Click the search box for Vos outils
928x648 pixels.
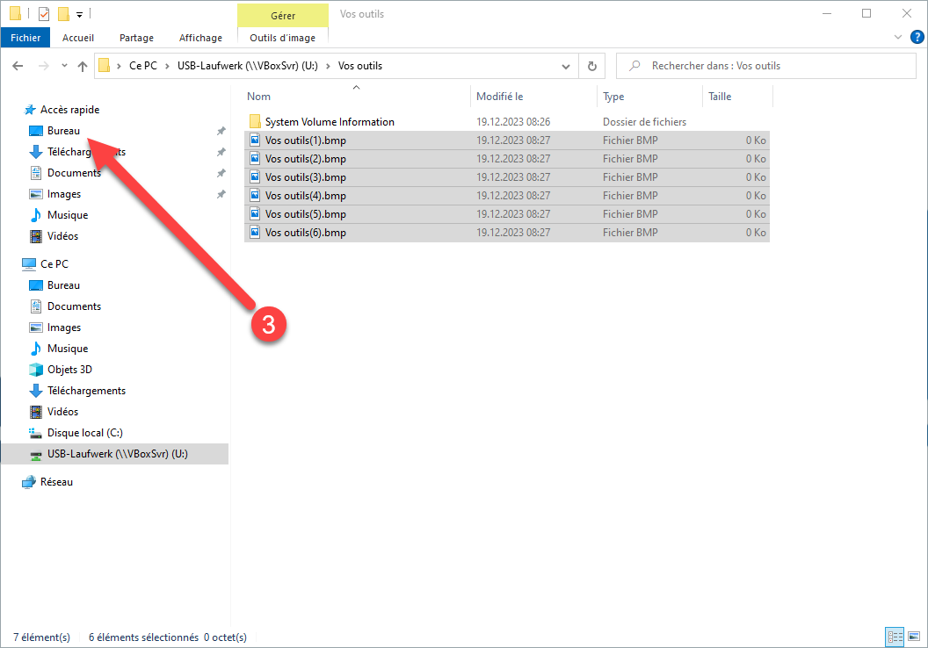click(x=765, y=66)
